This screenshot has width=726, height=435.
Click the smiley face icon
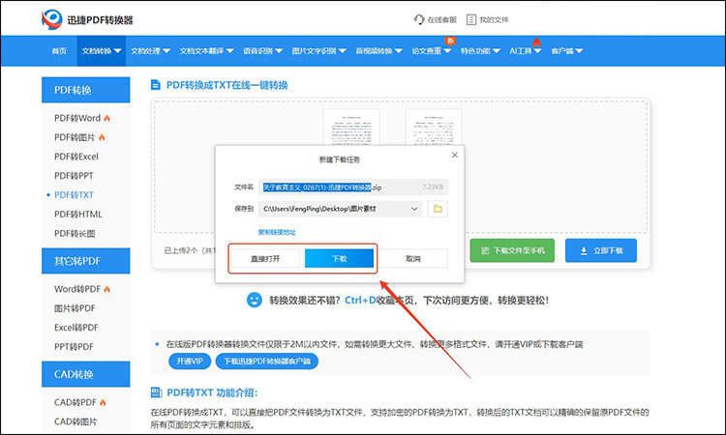click(x=254, y=300)
